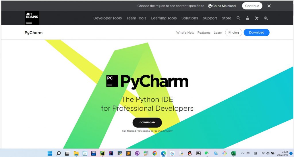The height and width of the screenshot is (157, 294).
Task: Open the Windows Start menu
Action: (50, 154)
